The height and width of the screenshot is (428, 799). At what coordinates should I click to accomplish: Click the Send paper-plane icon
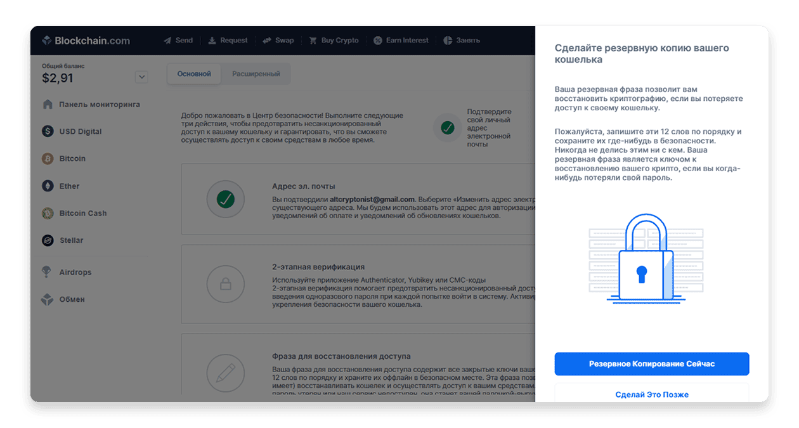point(167,41)
